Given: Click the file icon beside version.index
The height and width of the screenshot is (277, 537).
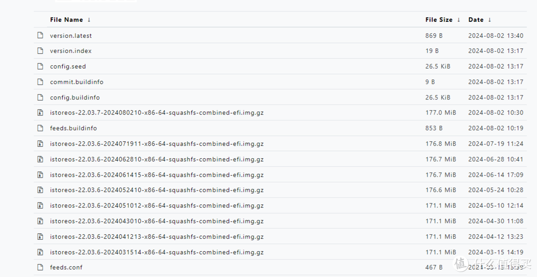Looking at the screenshot, I should 40,51.
